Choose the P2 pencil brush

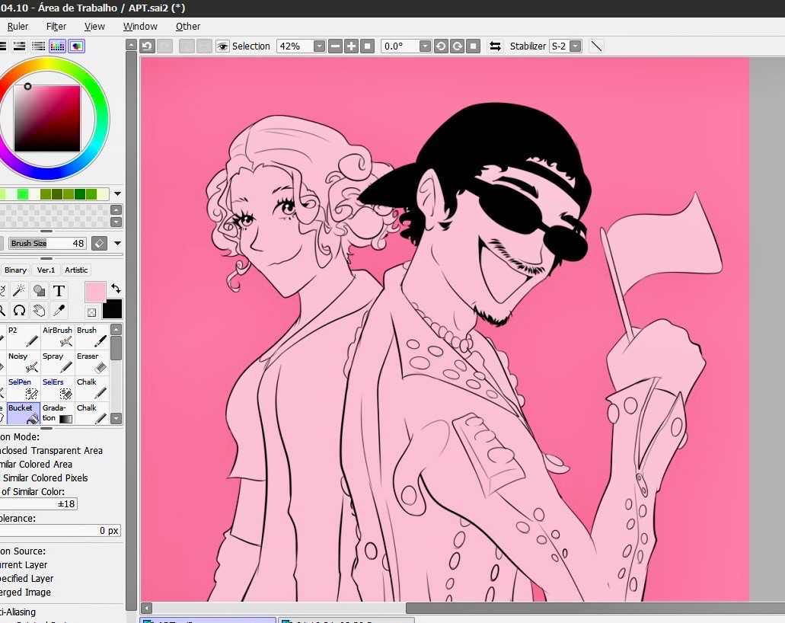click(23, 337)
